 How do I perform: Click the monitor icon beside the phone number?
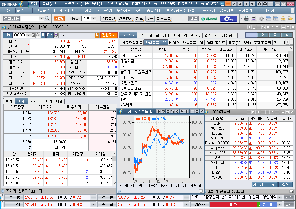[x=222, y=4]
